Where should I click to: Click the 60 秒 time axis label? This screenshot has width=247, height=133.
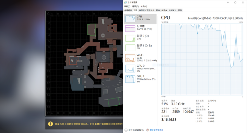[x=163, y=96]
